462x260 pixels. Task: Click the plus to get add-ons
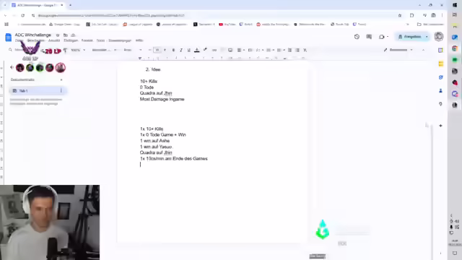click(441, 126)
